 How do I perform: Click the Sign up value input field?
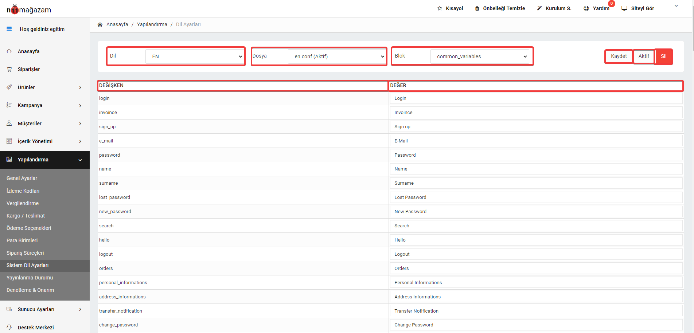pos(536,127)
